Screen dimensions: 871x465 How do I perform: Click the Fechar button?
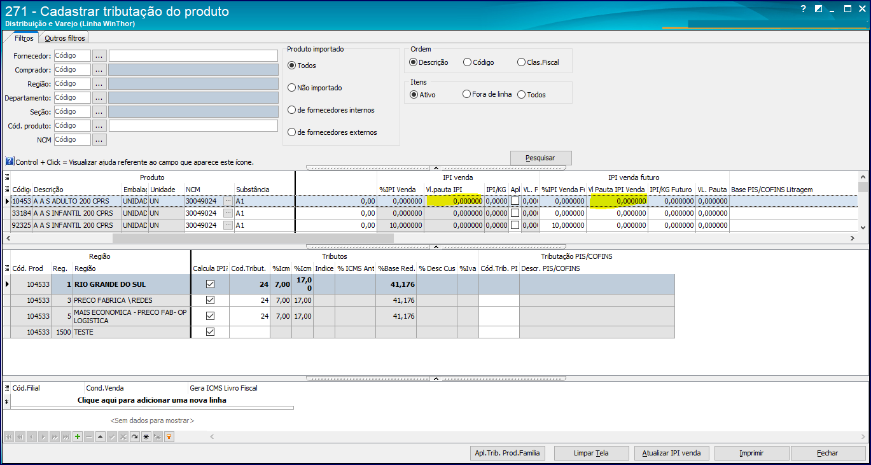click(828, 454)
